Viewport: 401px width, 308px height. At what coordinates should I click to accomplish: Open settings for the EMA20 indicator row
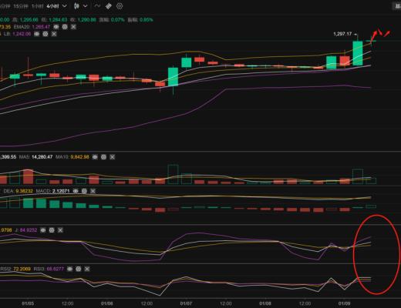click(65, 27)
